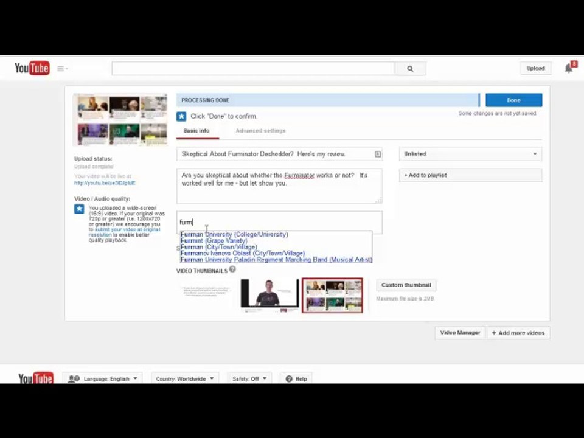Click the blue star icon under Video / Audio quality
584x438 pixels.
point(79,209)
